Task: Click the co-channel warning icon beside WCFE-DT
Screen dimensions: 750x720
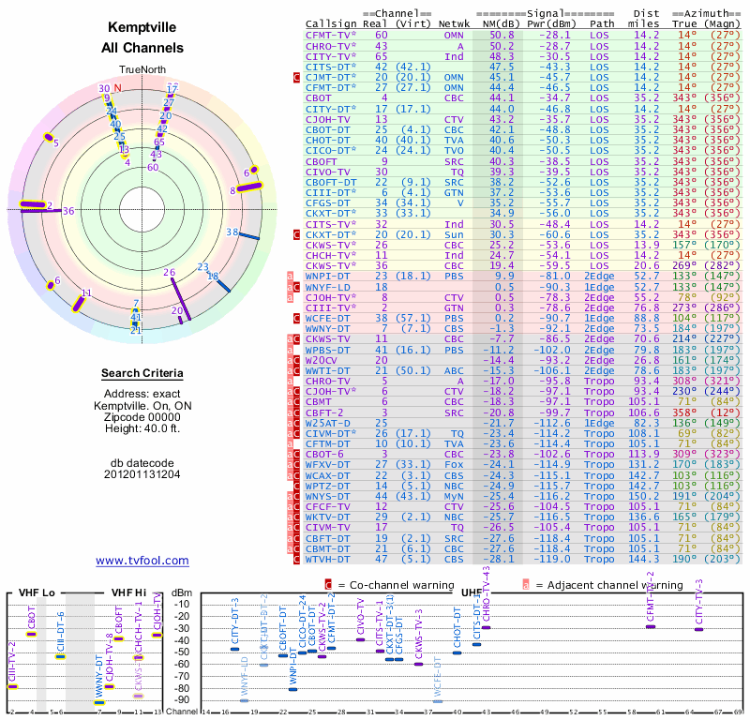Action: 297,318
